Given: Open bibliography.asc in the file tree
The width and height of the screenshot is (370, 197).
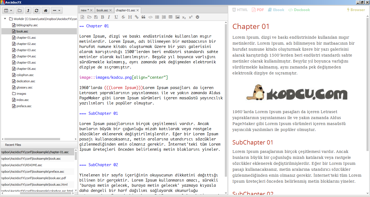Looking at the screenshot, I should click(27, 25).
